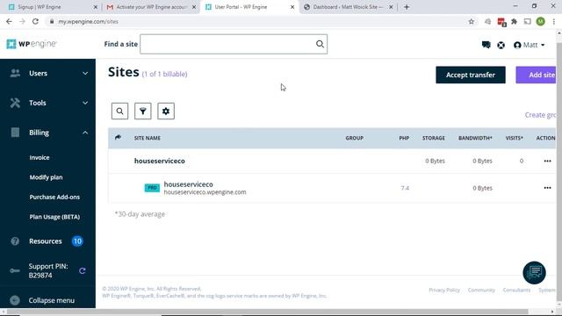Viewport: 562px width, 316px height.
Task: Open the Privacy Policy footer link
Action: [444, 290]
